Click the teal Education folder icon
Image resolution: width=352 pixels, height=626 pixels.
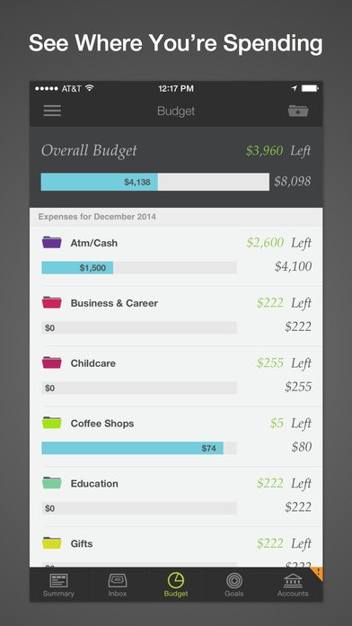52,483
